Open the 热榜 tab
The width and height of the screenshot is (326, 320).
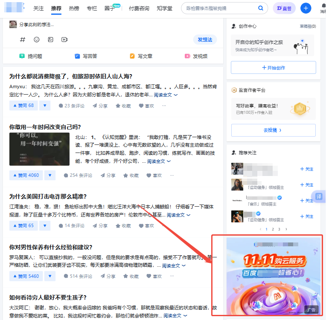point(74,8)
